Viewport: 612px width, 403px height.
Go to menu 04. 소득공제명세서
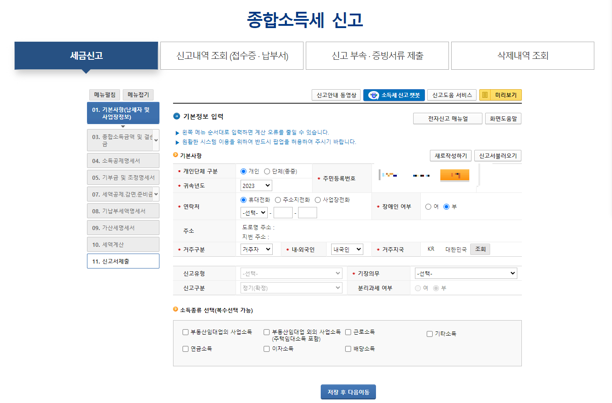(x=123, y=161)
